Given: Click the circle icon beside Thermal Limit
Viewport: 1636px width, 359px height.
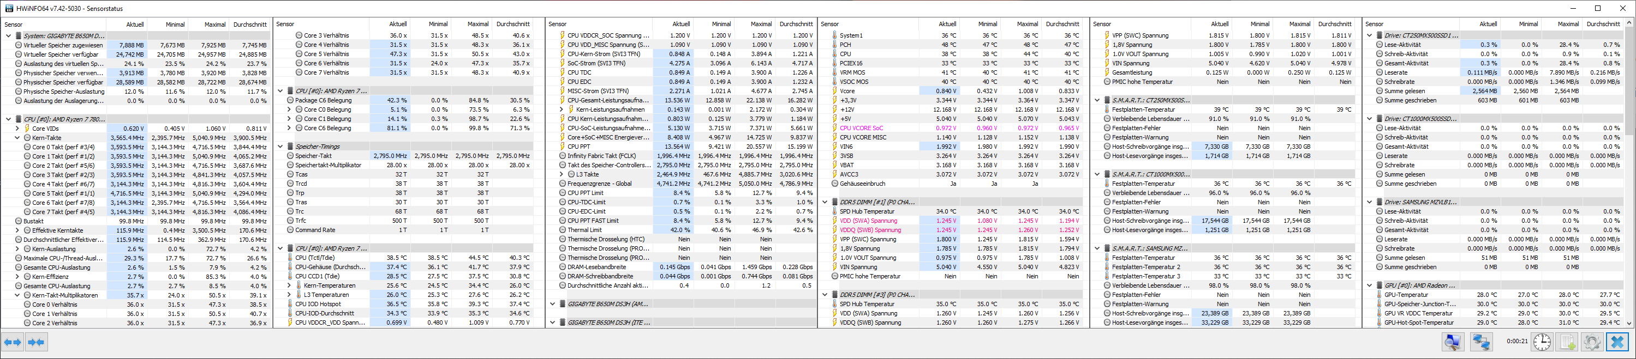Looking at the screenshot, I should point(563,230).
